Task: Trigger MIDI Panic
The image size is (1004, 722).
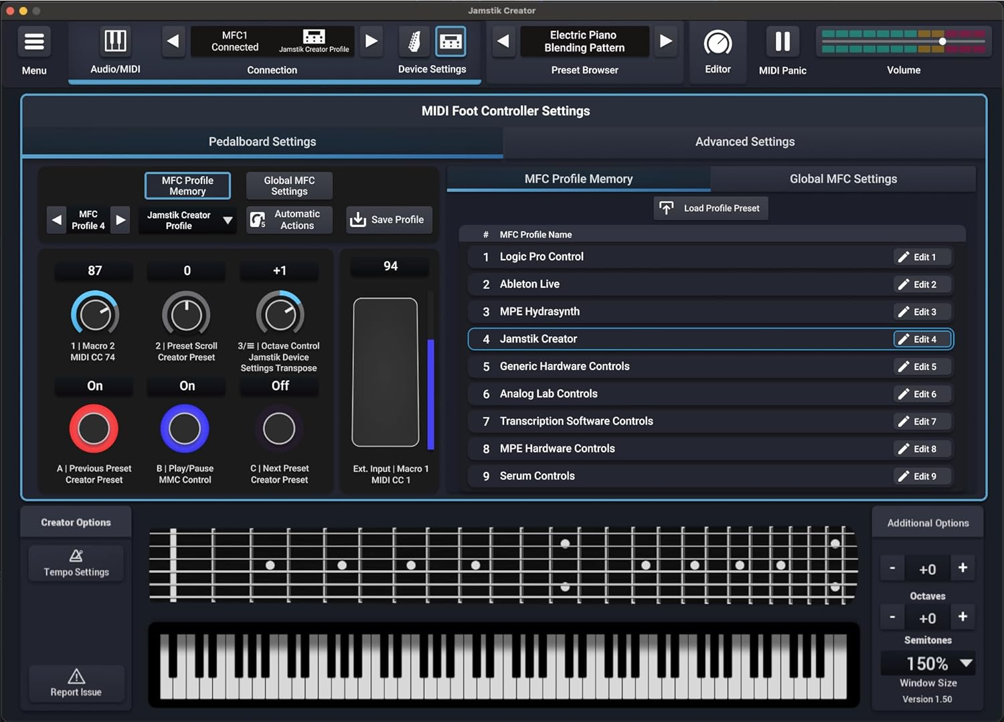Action: [x=782, y=41]
